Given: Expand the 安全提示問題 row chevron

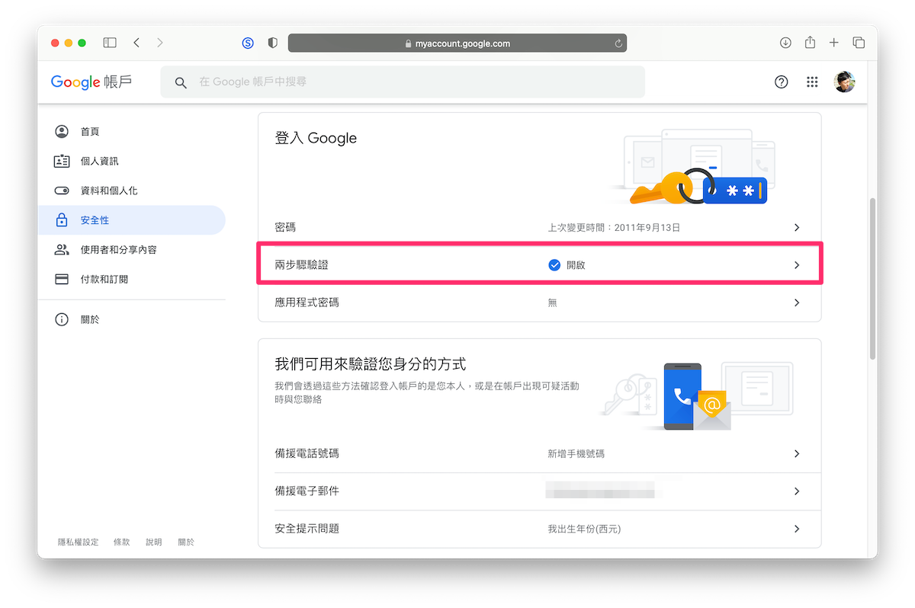Looking at the screenshot, I should 797,529.
